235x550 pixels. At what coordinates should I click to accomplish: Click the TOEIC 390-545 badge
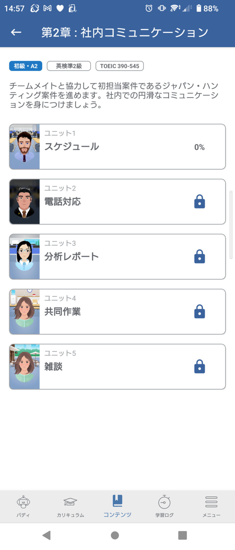pyautogui.click(x=120, y=66)
